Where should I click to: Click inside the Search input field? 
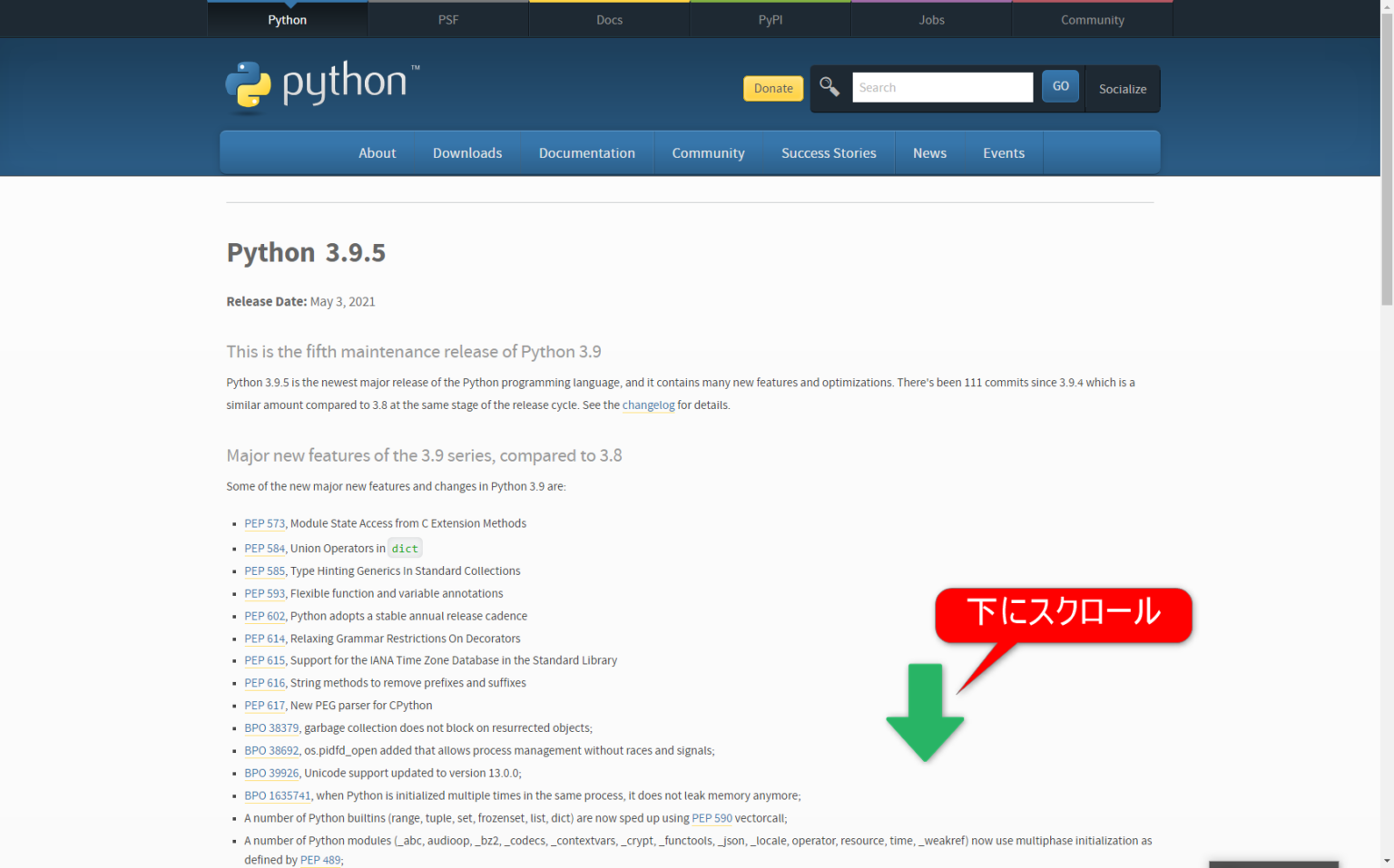pos(942,86)
